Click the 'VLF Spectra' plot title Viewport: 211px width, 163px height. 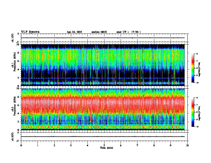(x=30, y=32)
